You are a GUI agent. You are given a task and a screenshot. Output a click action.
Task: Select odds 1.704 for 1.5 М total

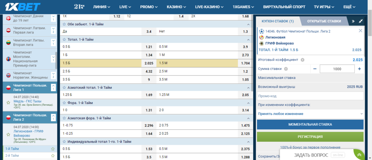(x=245, y=63)
